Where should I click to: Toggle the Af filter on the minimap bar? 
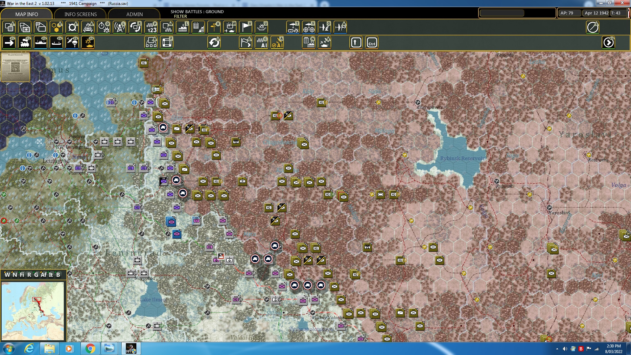44,275
